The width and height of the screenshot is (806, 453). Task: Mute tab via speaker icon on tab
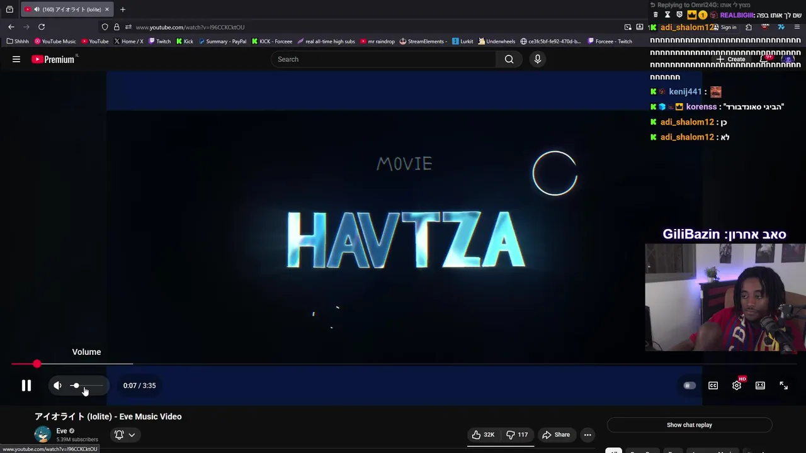tap(37, 9)
